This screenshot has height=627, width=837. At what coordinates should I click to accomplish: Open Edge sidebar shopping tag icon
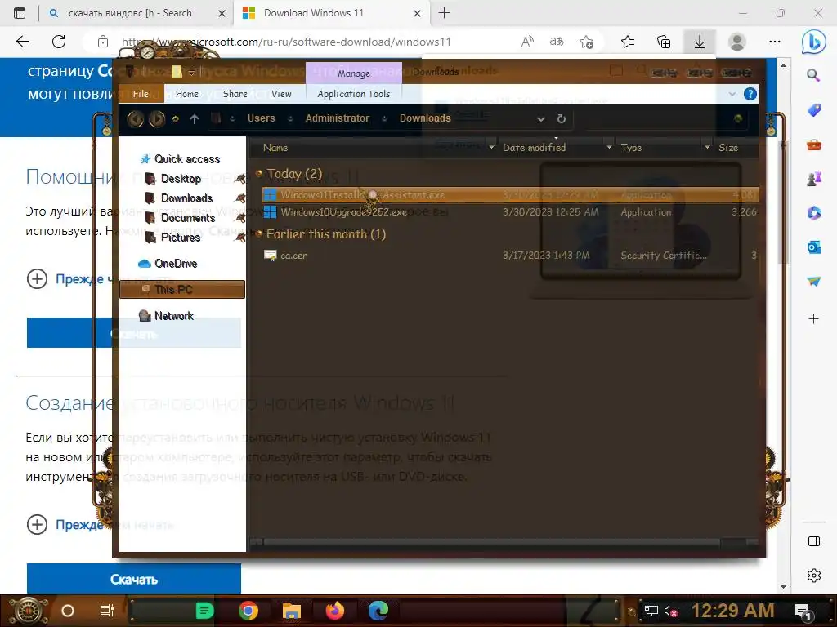[x=813, y=110]
